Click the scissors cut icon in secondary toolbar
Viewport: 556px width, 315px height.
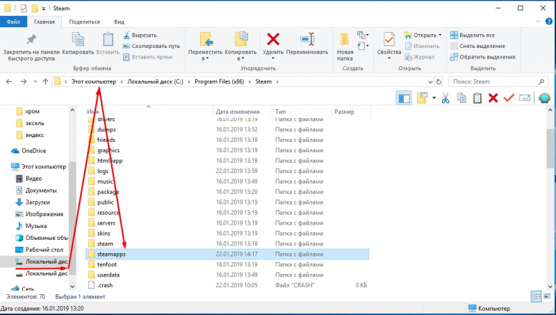click(x=445, y=98)
